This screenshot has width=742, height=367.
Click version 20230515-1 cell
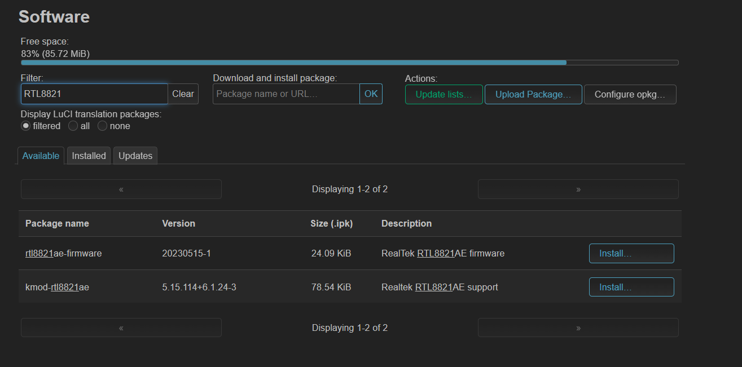(186, 254)
